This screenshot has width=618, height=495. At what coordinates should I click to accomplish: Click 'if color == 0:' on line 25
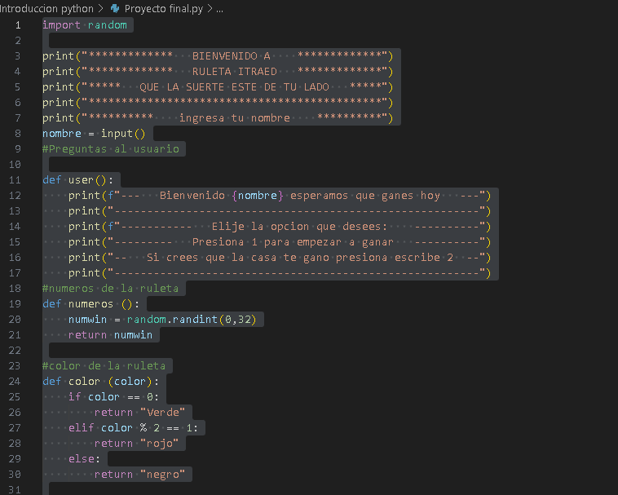pos(113,397)
